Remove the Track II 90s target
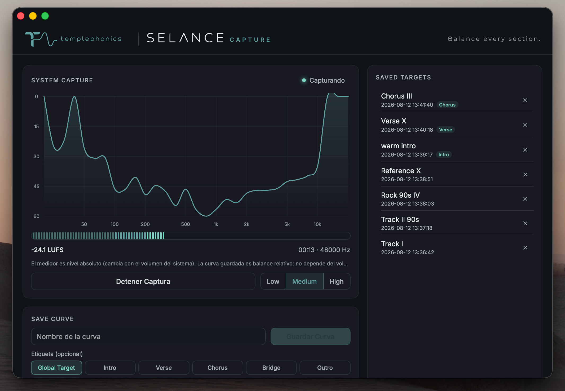This screenshot has height=391, width=565. click(x=525, y=223)
